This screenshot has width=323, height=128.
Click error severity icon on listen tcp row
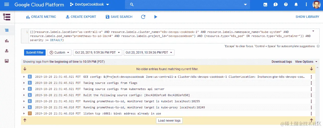click(x=30, y=113)
